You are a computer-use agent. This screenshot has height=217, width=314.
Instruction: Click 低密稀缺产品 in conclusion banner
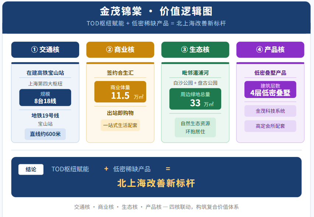pos(132,169)
